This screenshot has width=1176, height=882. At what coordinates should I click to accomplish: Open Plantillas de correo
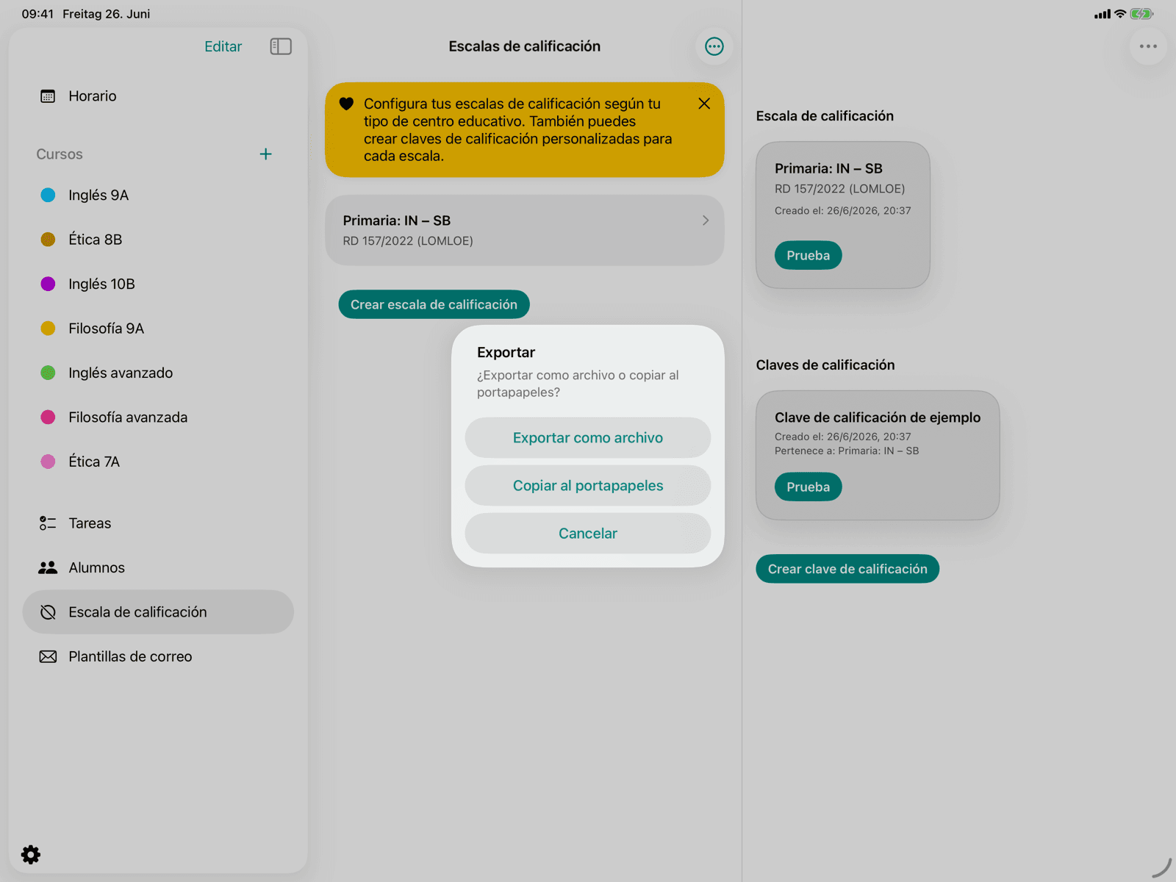(158, 656)
